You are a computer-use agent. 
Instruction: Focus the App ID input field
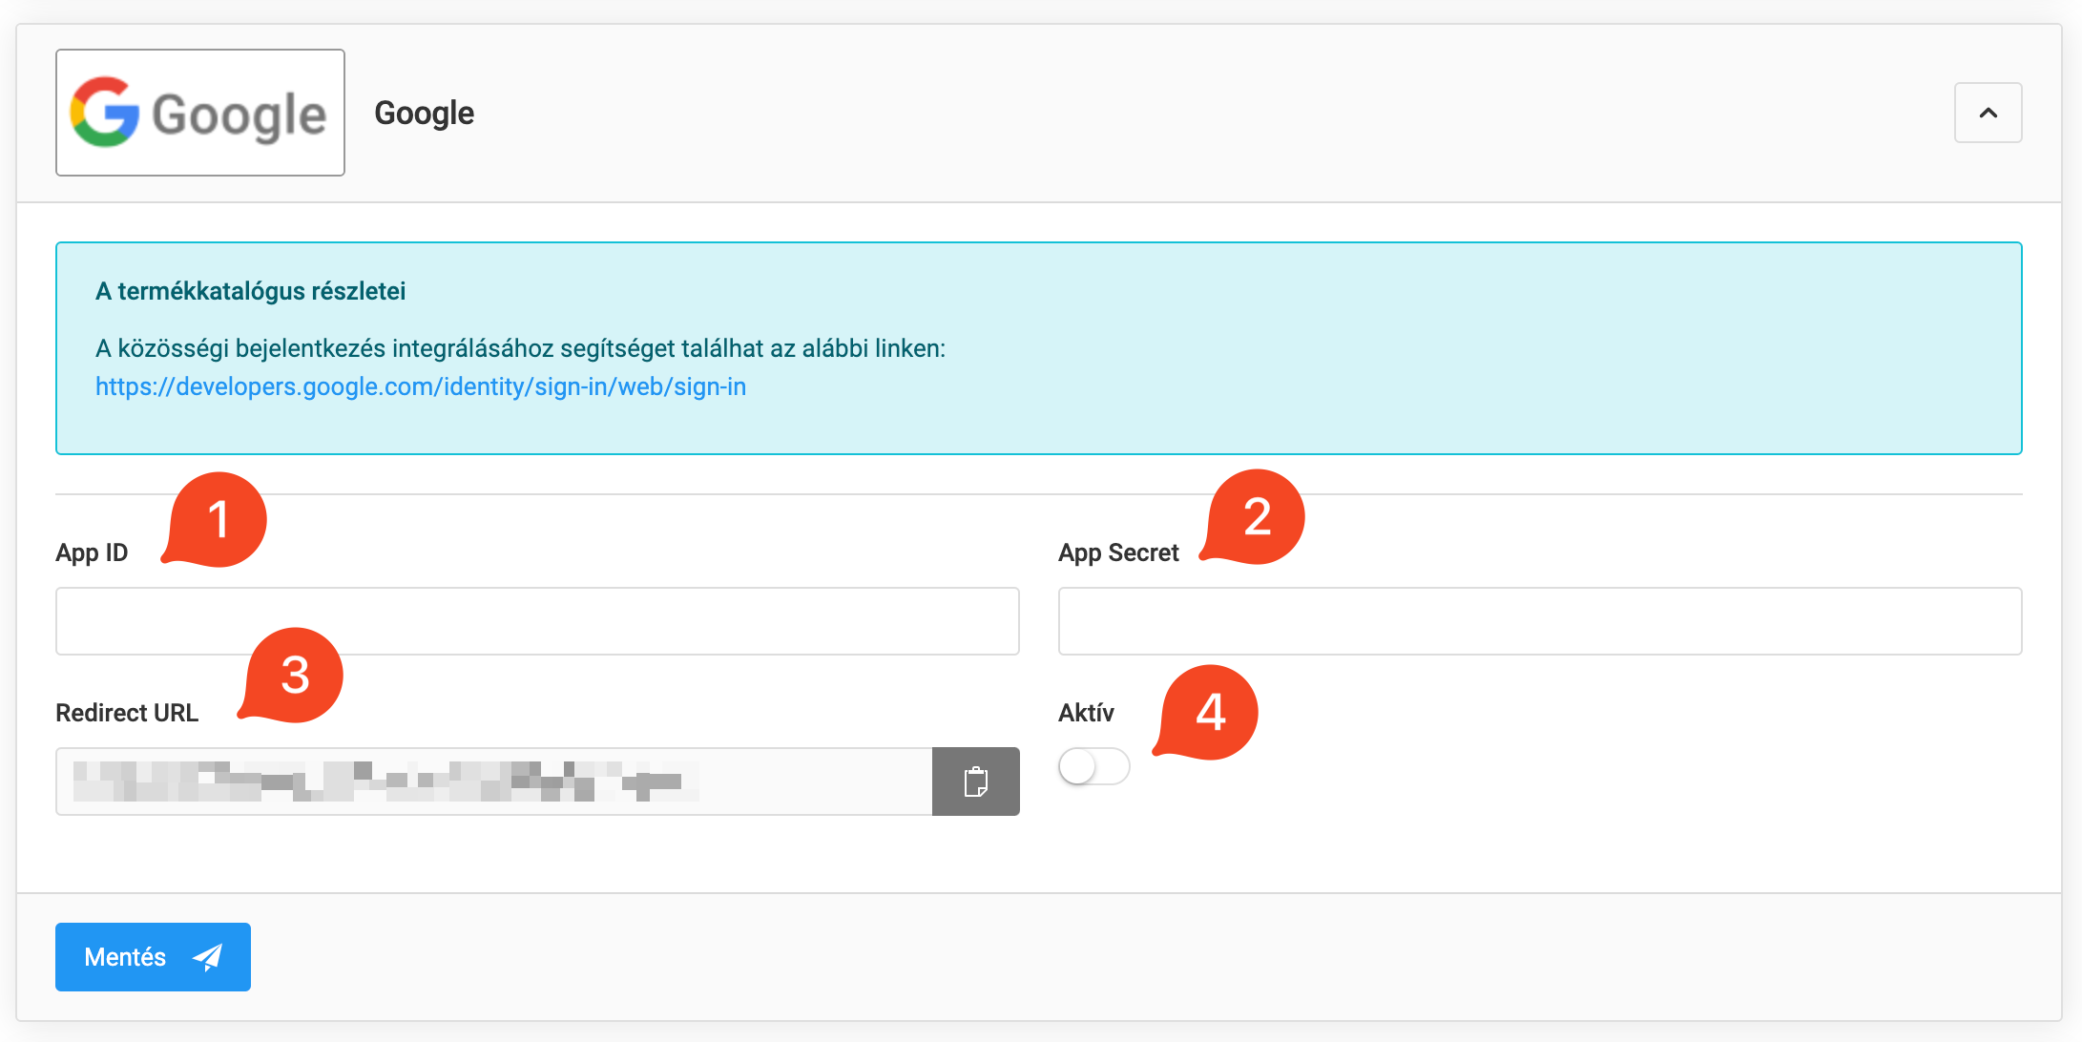pyautogui.click(x=537, y=621)
